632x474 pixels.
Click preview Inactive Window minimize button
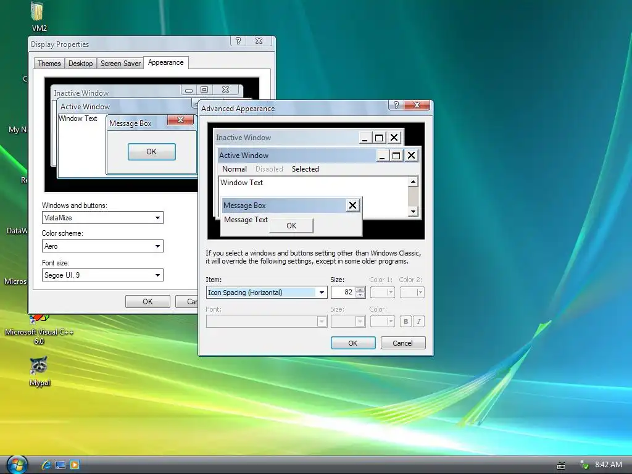click(x=365, y=138)
